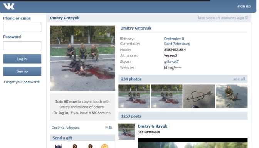
Task: Open the second photo thumbnail in photos row
Action: [166, 96]
